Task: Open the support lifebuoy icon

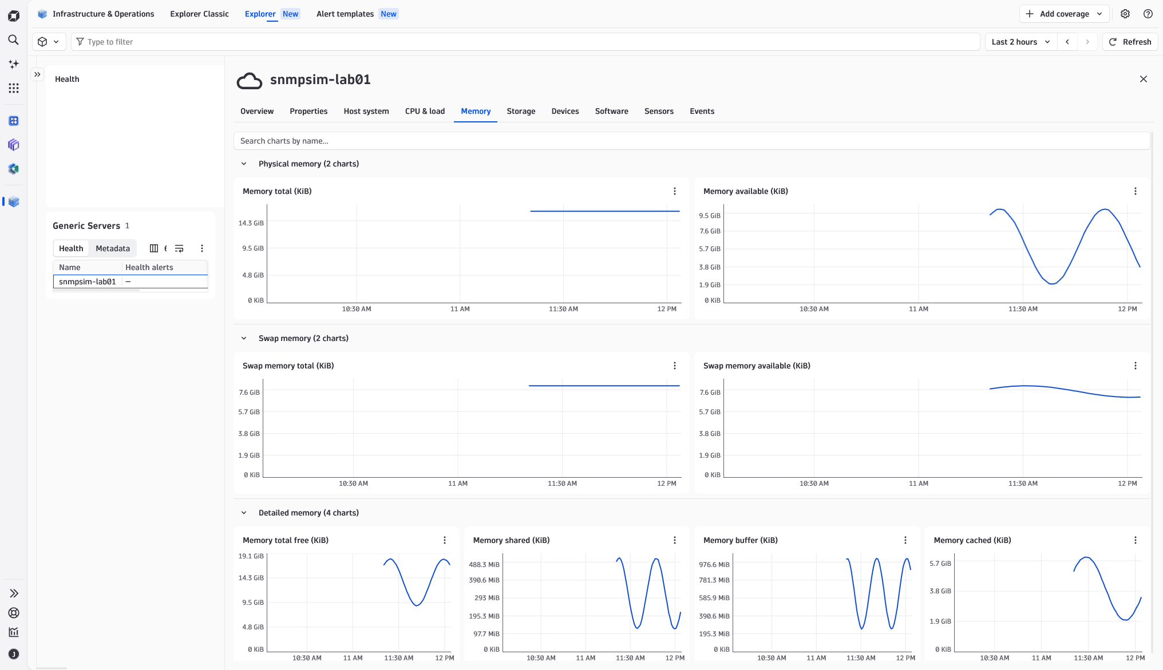Action: pos(14,613)
